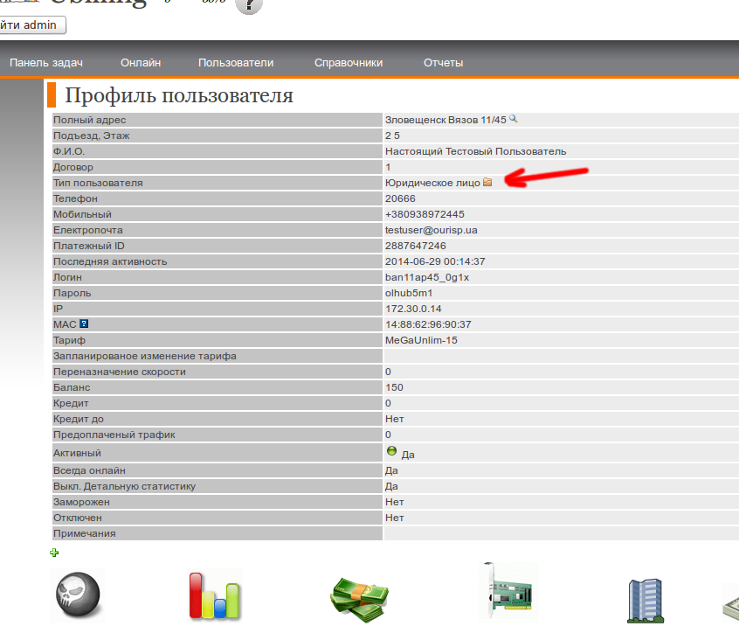Open folder icon beside Юридическое лицо

point(488,183)
